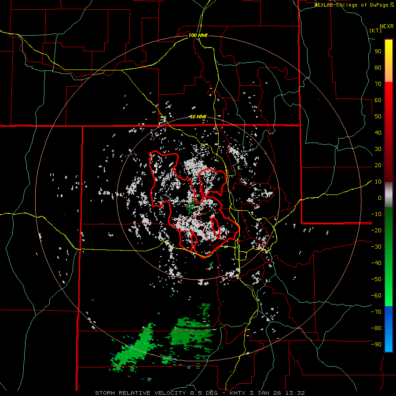Pick the green inbound segment of the color scale
Image resolution: width=396 pixels, height=396 pixels.
[389, 257]
